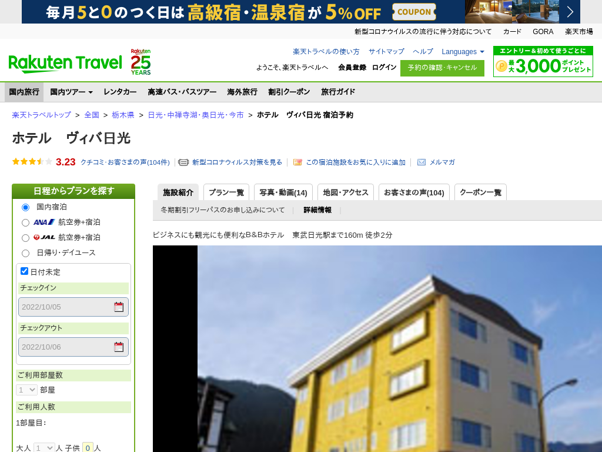Click この宿泊施設をお気に入りに追加 link
The height and width of the screenshot is (452, 602).
[356, 162]
